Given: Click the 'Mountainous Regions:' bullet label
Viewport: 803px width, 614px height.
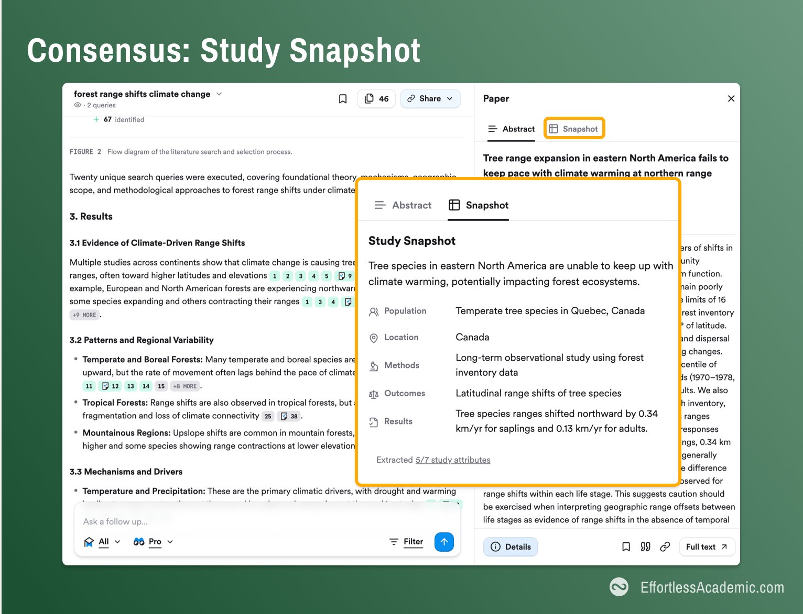Looking at the screenshot, I should click(126, 433).
